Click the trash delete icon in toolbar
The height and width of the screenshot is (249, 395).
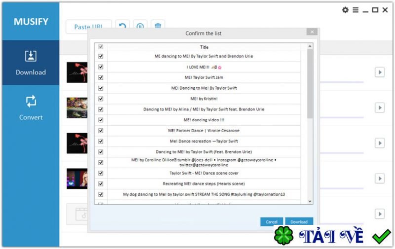point(158,26)
